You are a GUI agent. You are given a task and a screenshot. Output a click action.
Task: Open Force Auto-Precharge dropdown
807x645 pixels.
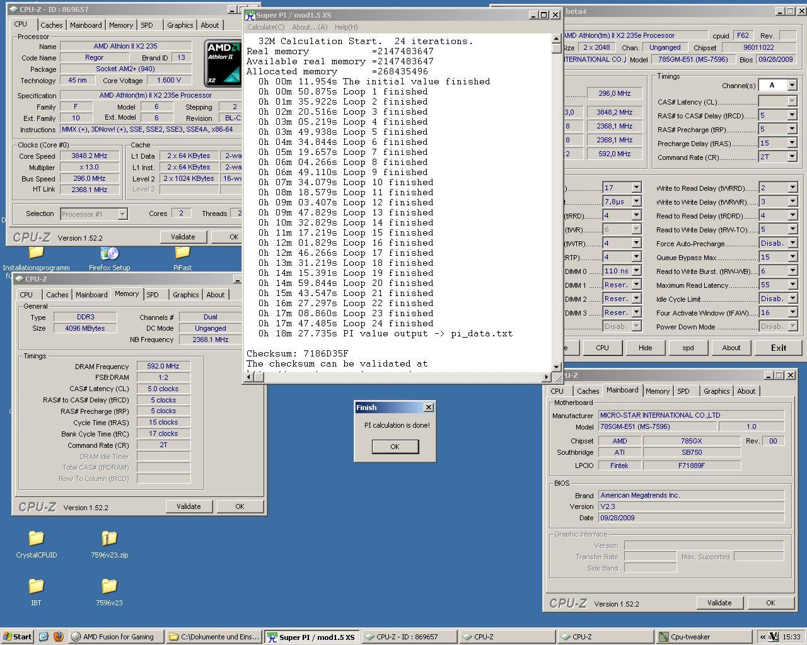tap(792, 243)
